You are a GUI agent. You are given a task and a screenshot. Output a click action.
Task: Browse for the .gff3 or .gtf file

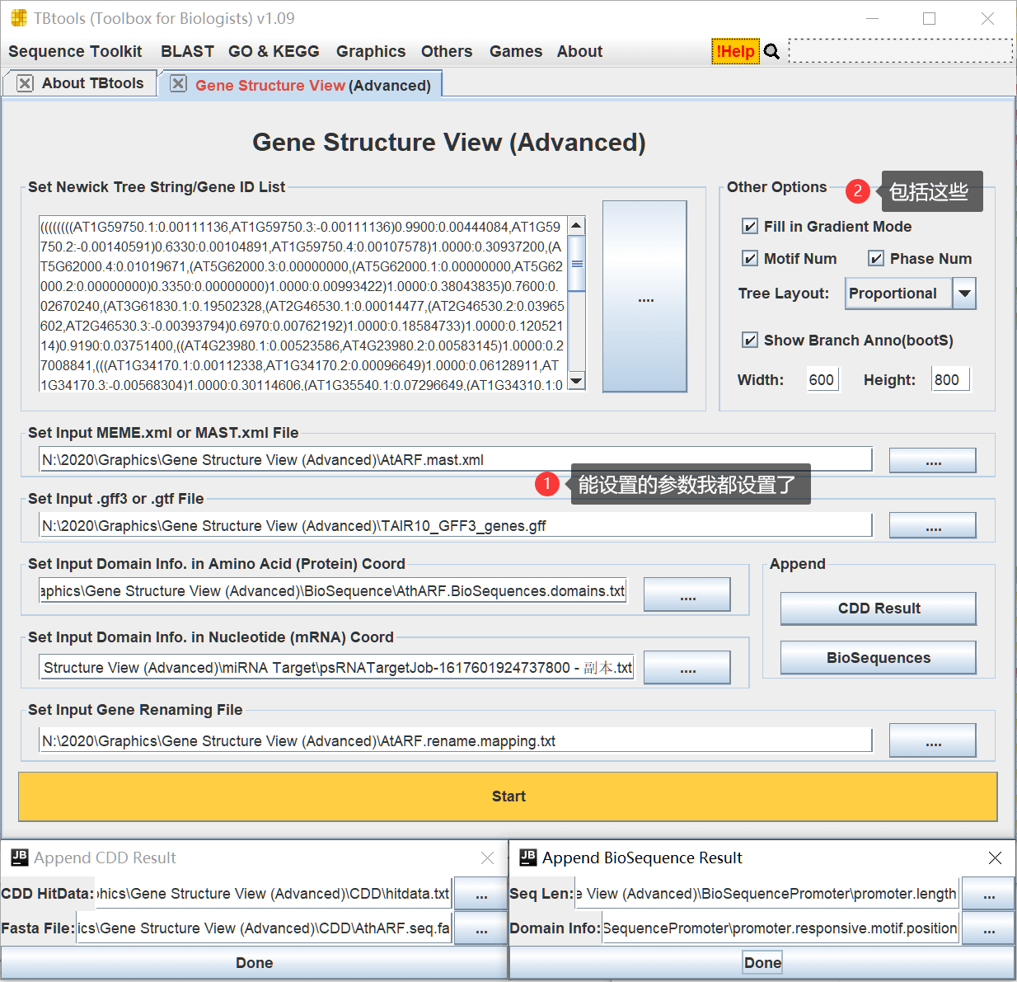click(932, 525)
